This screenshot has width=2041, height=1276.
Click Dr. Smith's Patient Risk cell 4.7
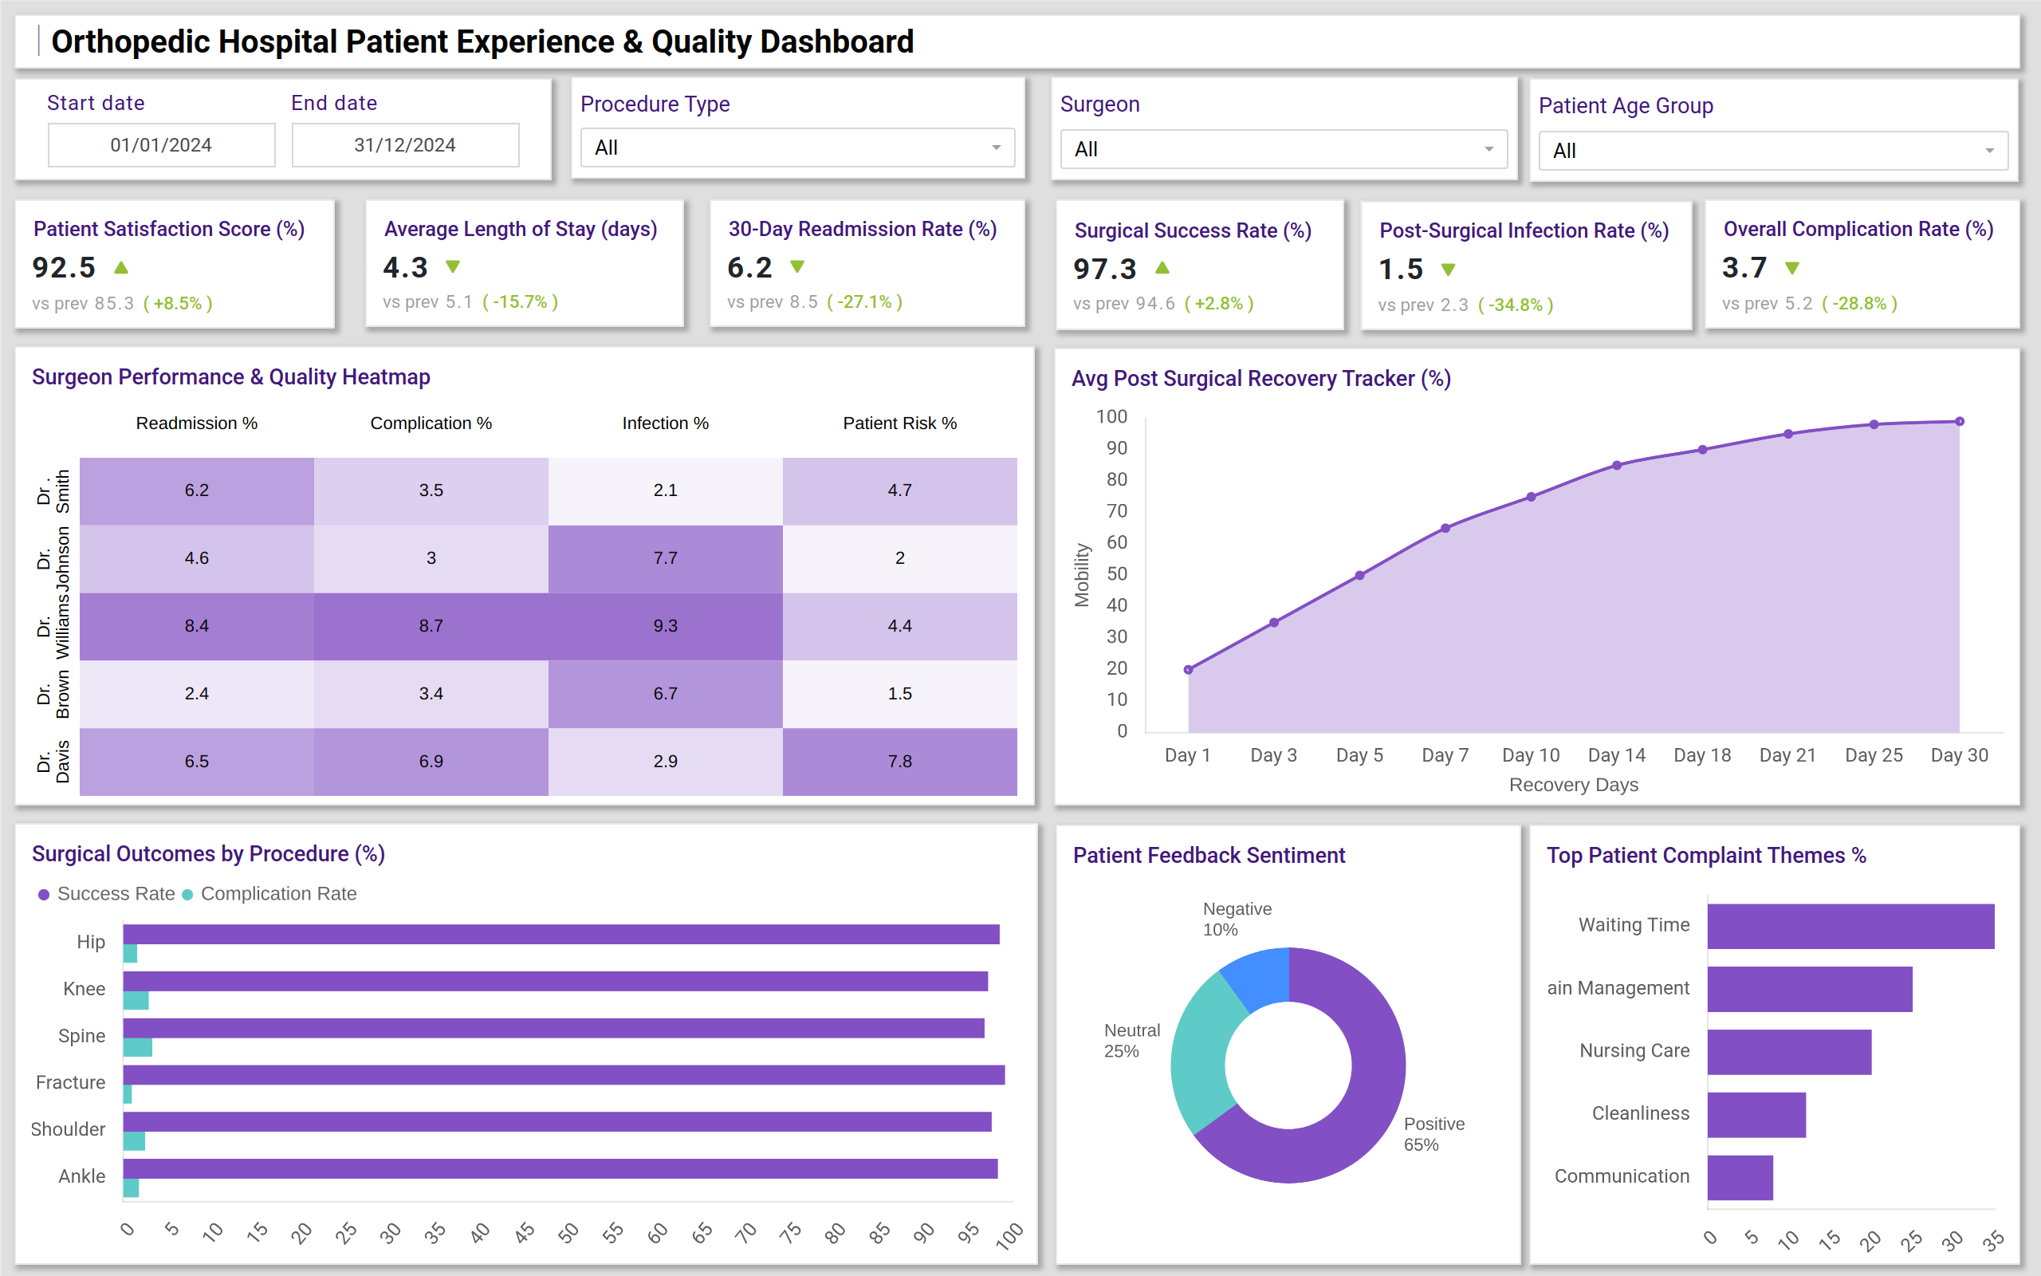coord(900,491)
